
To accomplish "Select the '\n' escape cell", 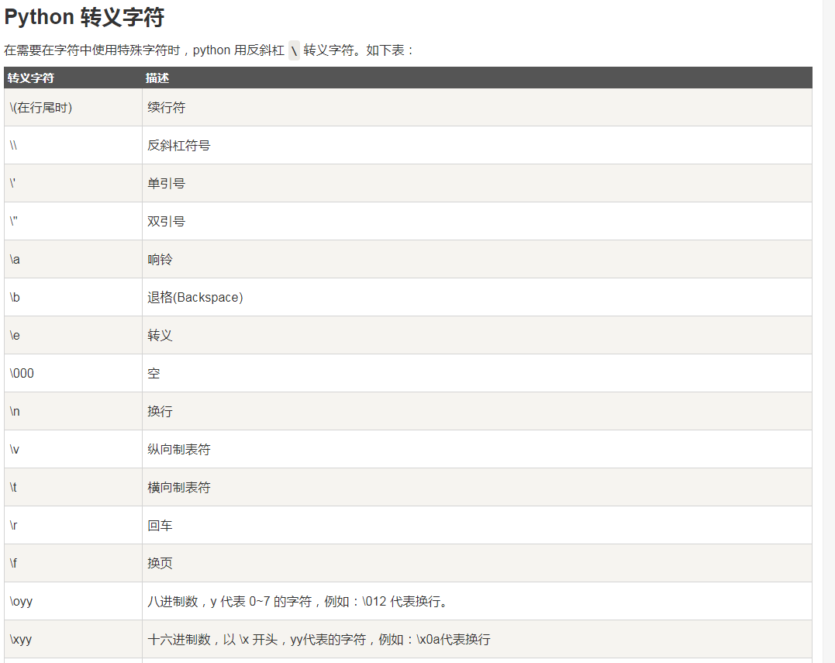I will pyautogui.click(x=73, y=411).
